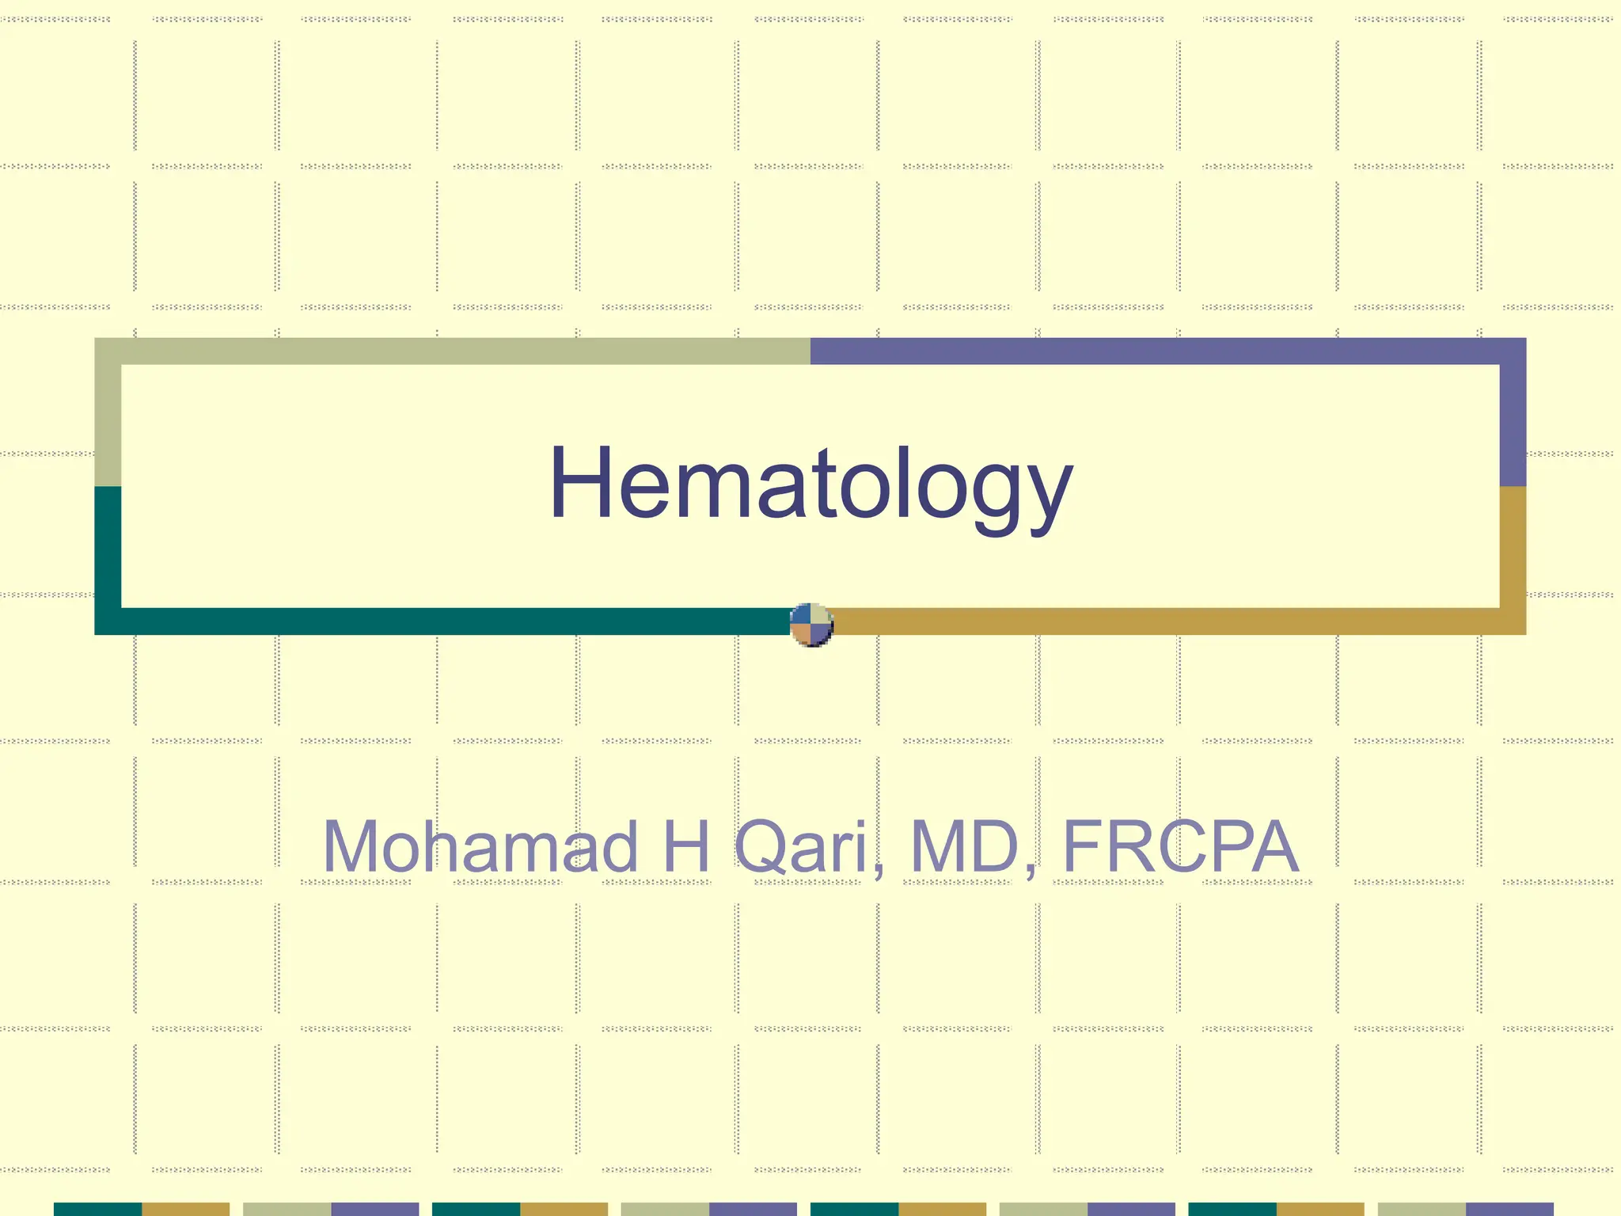This screenshot has height=1216, width=1621.
Task: Click the "MD" credential in the subtitle
Action: pyautogui.click(x=965, y=847)
